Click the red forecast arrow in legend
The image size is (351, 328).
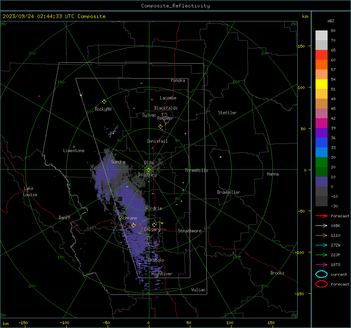[321, 216]
